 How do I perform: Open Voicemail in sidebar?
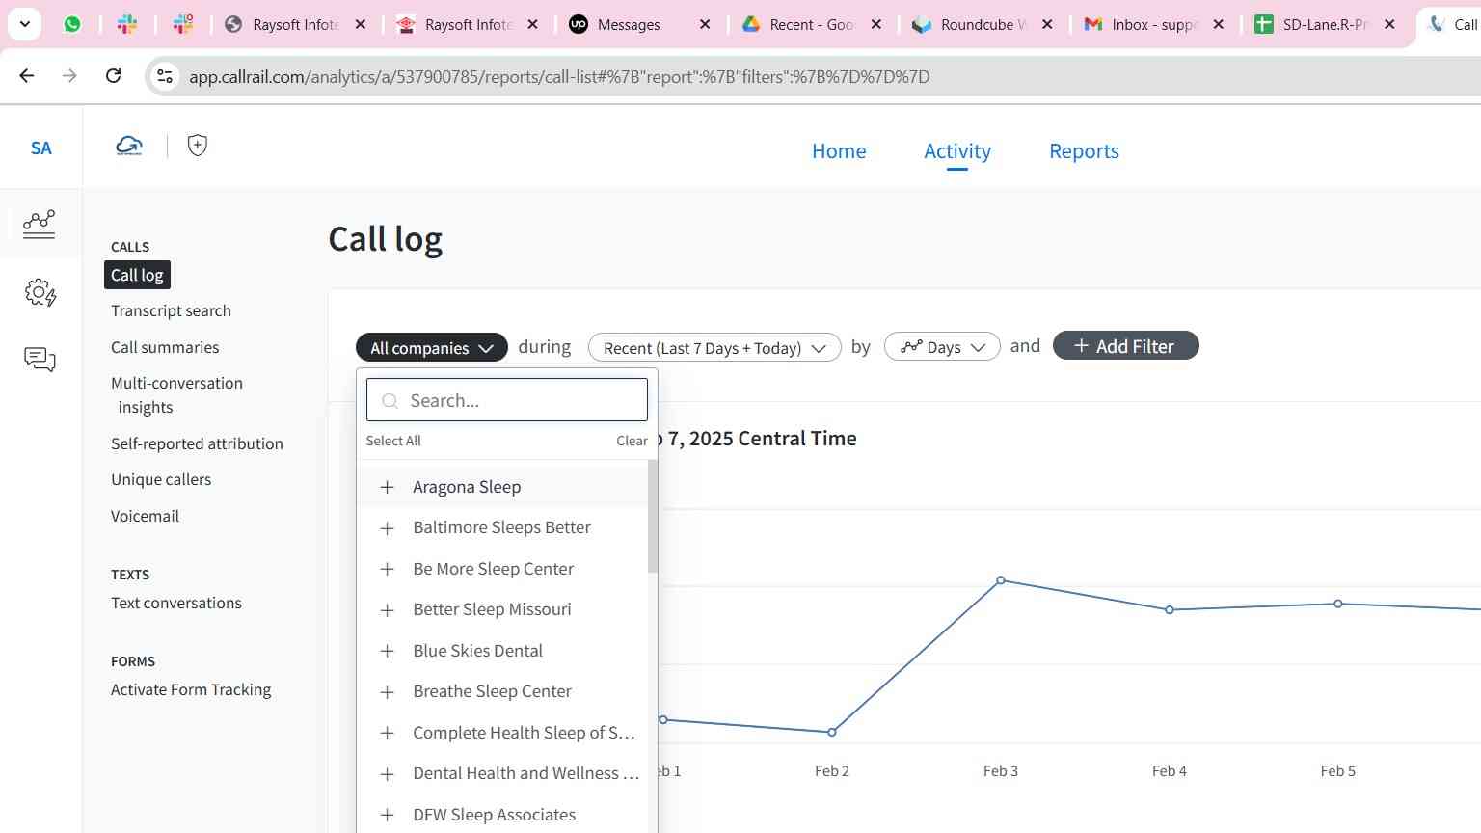[145, 516]
